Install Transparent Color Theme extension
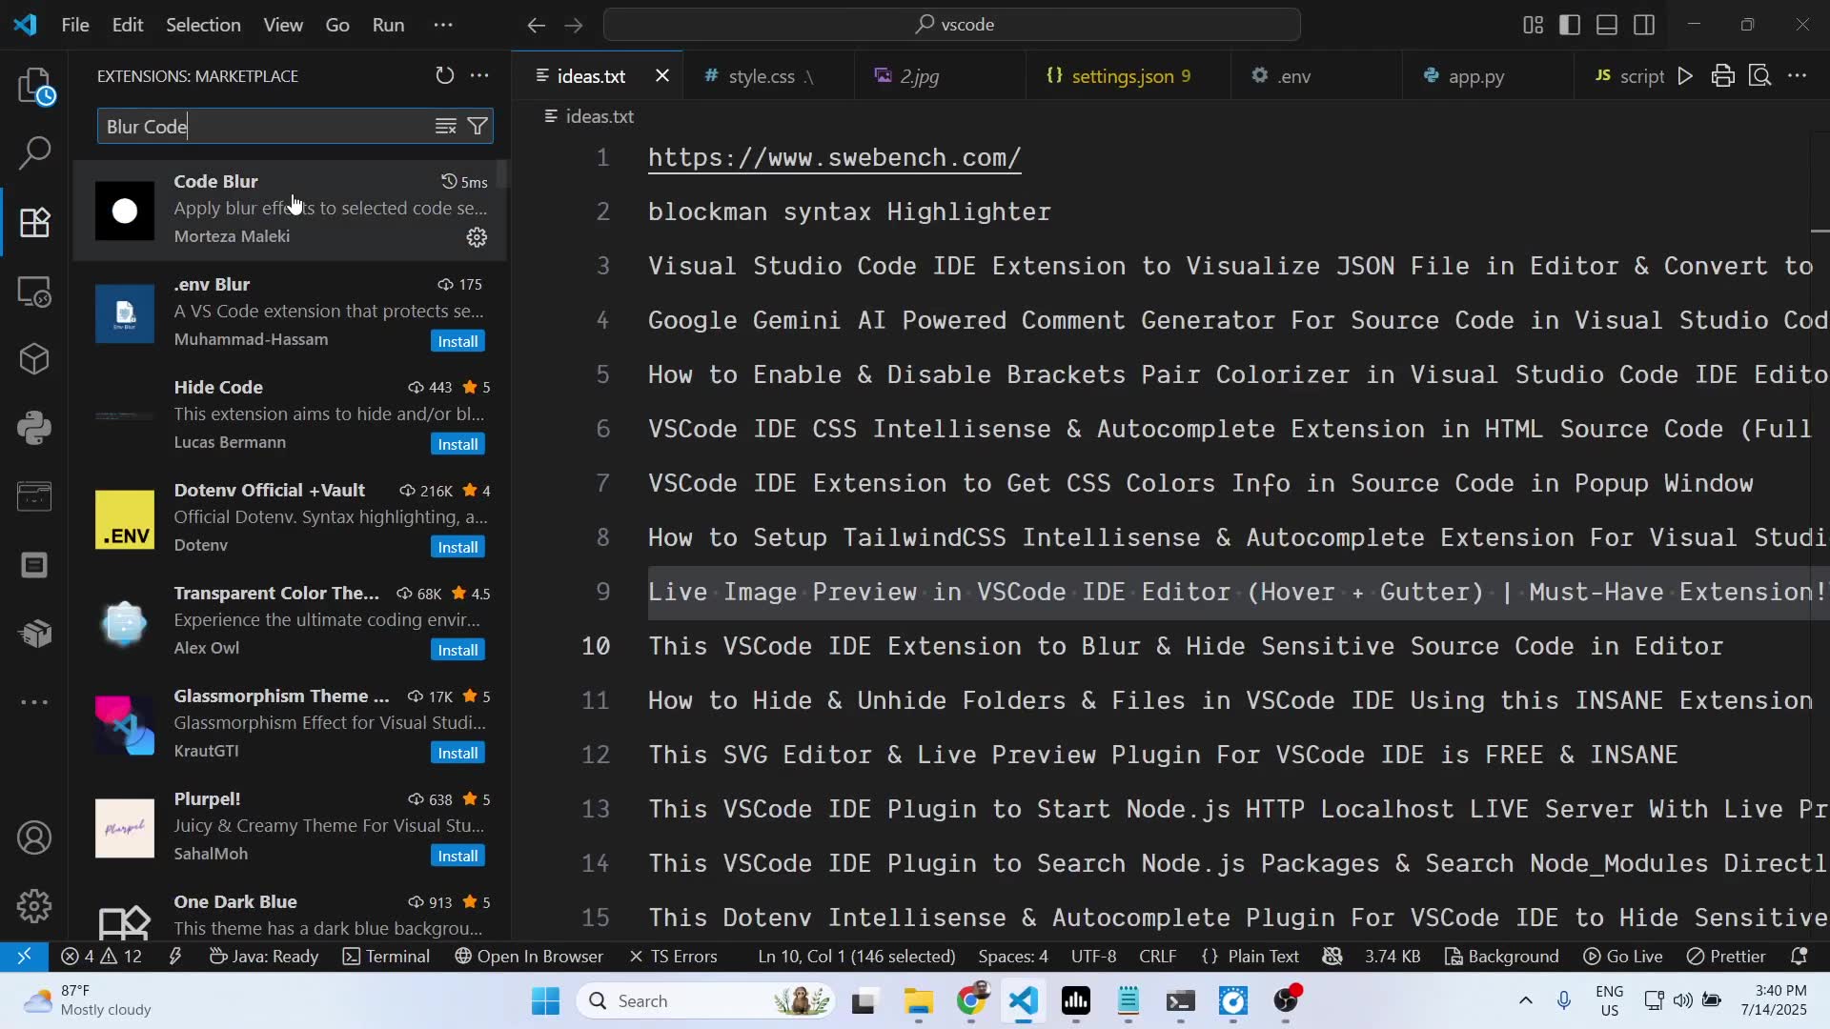This screenshot has height=1029, width=1830. 457,650
